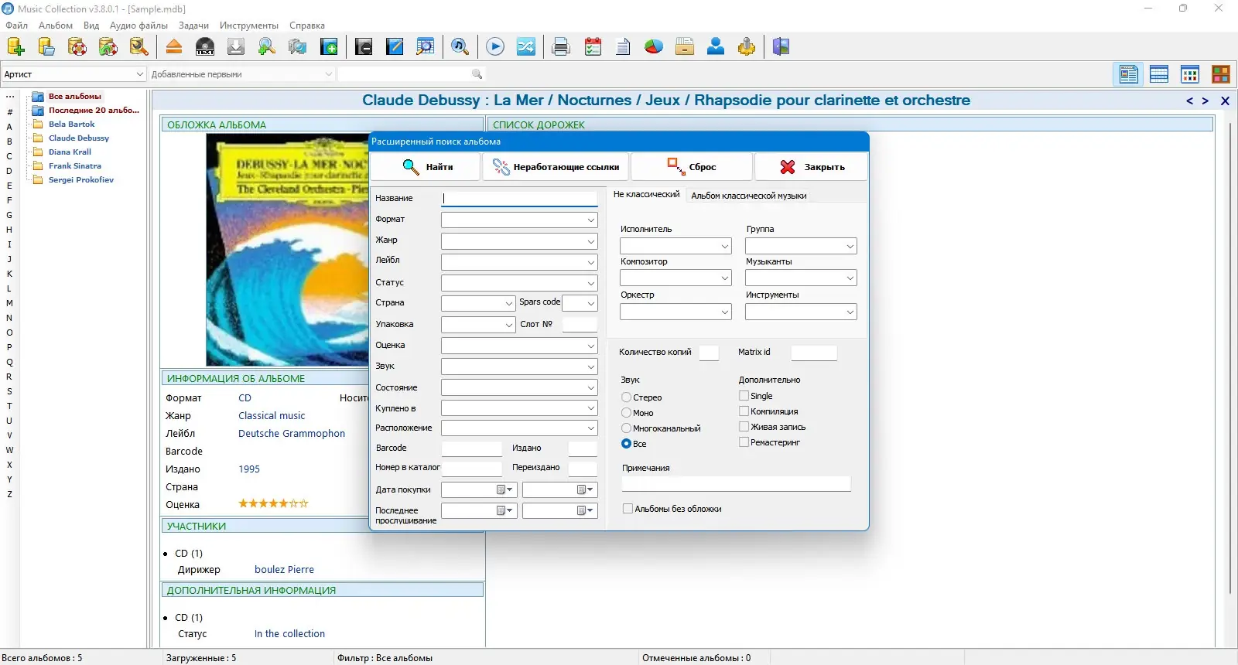Check the Single checkbox
The width and height of the screenshot is (1238, 665).
point(744,396)
